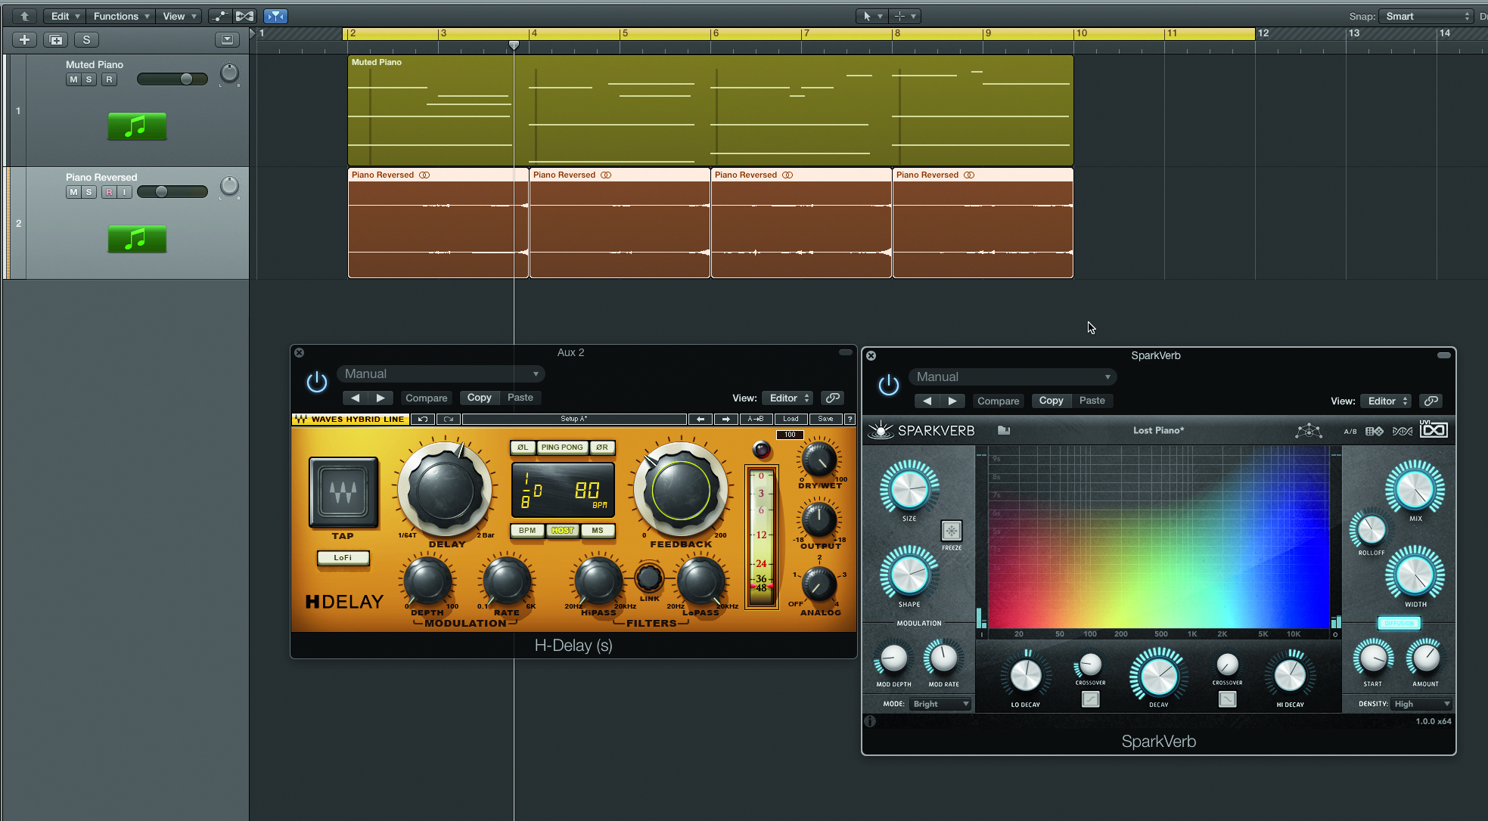Click the up-arrow hierarchy button in the toolbar
1488x821 pixels.
point(24,16)
